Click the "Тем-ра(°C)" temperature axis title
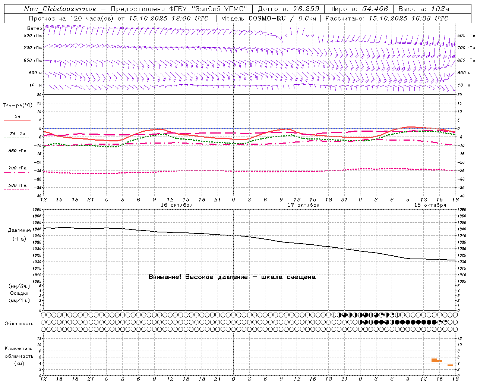 pyautogui.click(x=18, y=106)
